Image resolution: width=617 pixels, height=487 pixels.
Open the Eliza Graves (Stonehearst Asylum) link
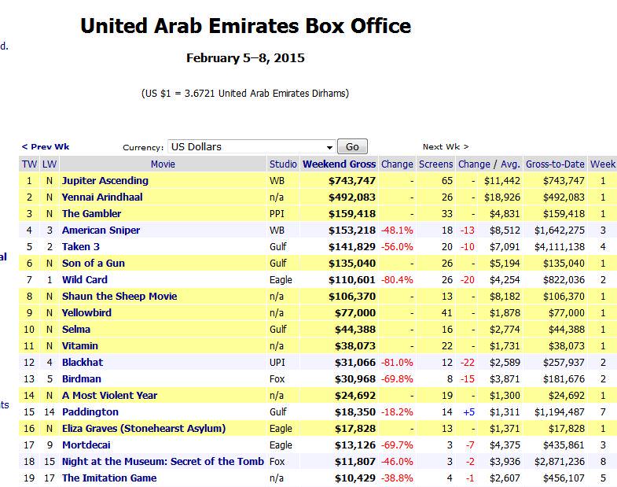tap(144, 429)
